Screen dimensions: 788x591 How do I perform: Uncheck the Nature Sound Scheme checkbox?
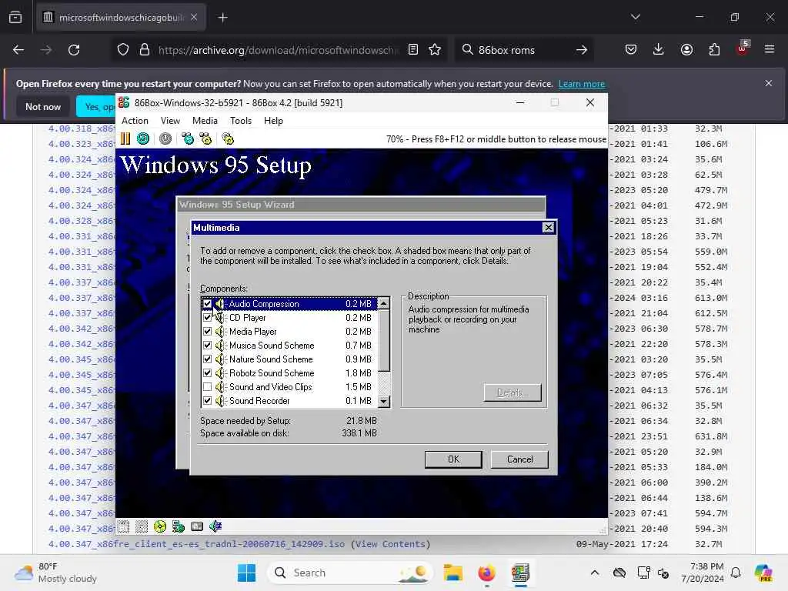click(x=207, y=359)
